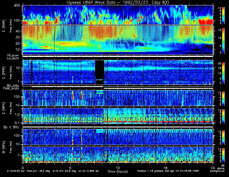Click the Bit_rate label
229x177 pixels.
pos(13,85)
